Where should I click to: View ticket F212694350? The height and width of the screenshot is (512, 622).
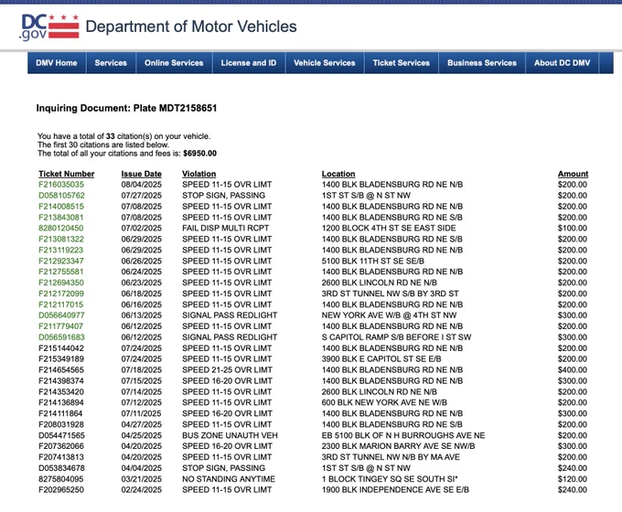61,283
